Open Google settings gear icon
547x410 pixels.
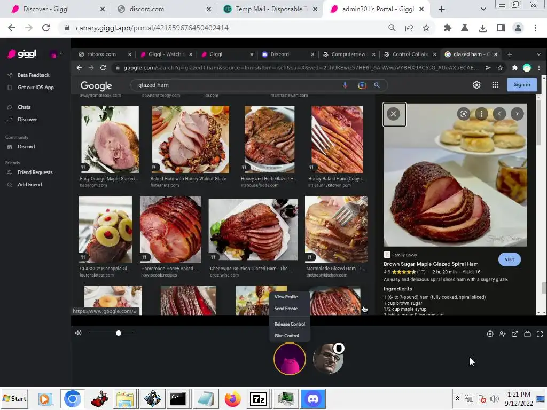click(476, 85)
